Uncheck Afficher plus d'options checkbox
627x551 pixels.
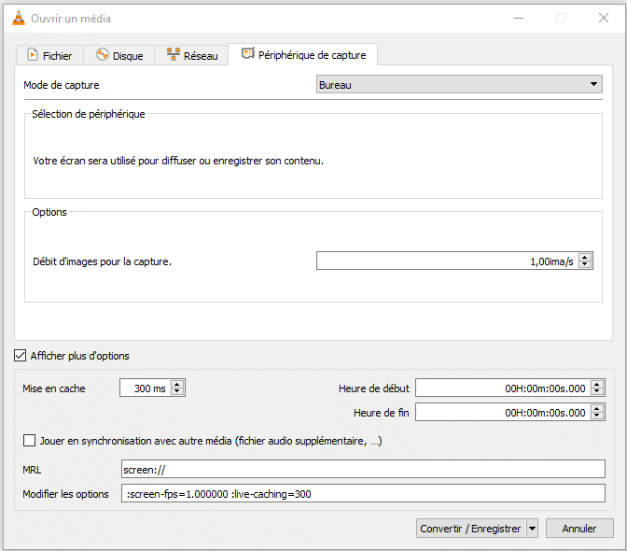coord(20,356)
